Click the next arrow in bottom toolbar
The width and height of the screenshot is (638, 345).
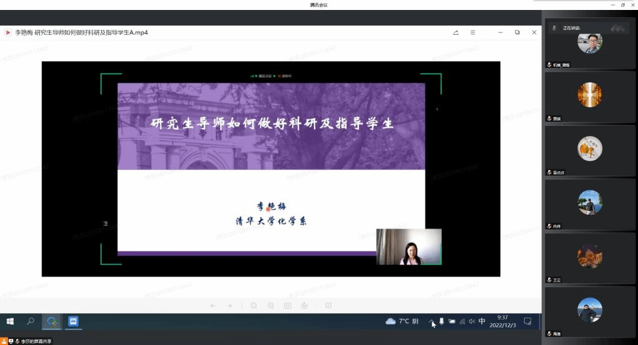(229, 305)
